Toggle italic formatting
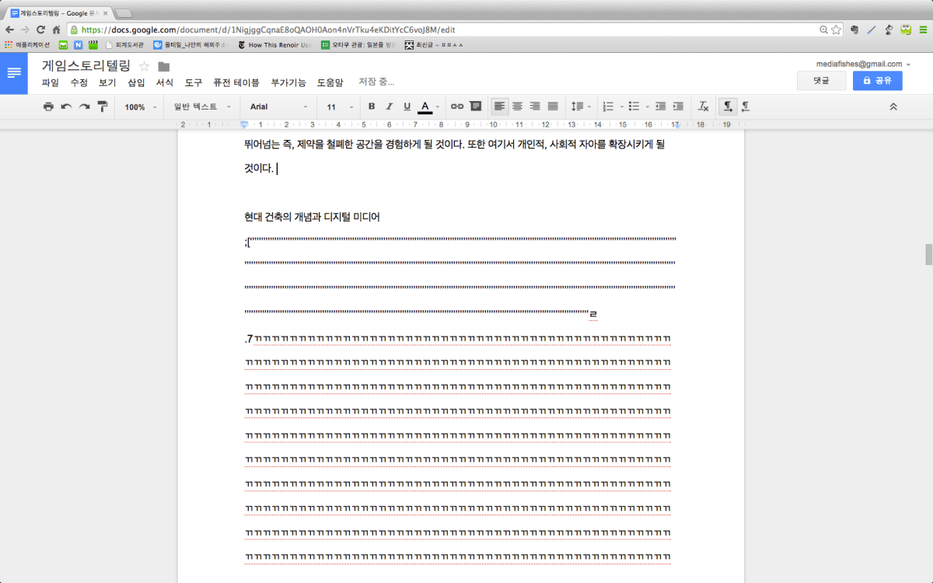This screenshot has height=583, width=933. point(389,106)
